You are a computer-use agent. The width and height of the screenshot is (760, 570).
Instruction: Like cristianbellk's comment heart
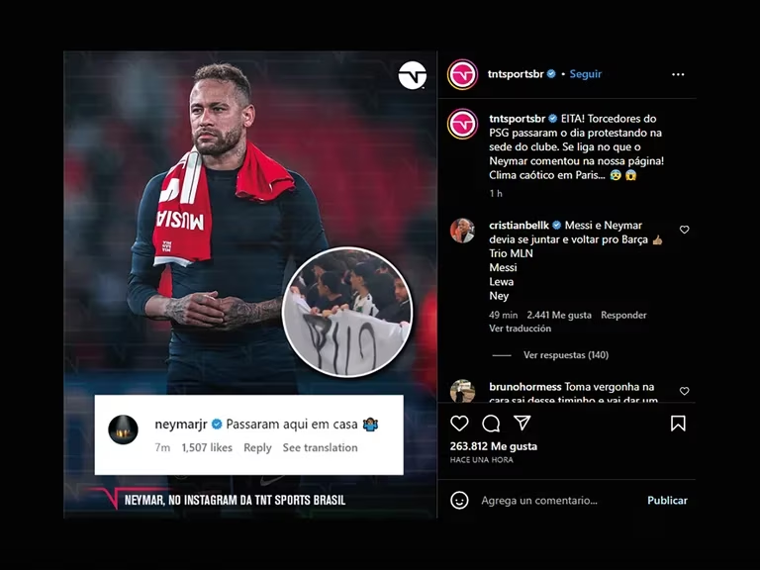[685, 230]
